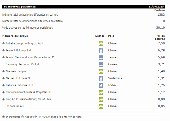Viewport: 170px width, 121px height.
Task: Click the 3,71 percentage for Samsung
Action: tap(161, 64)
